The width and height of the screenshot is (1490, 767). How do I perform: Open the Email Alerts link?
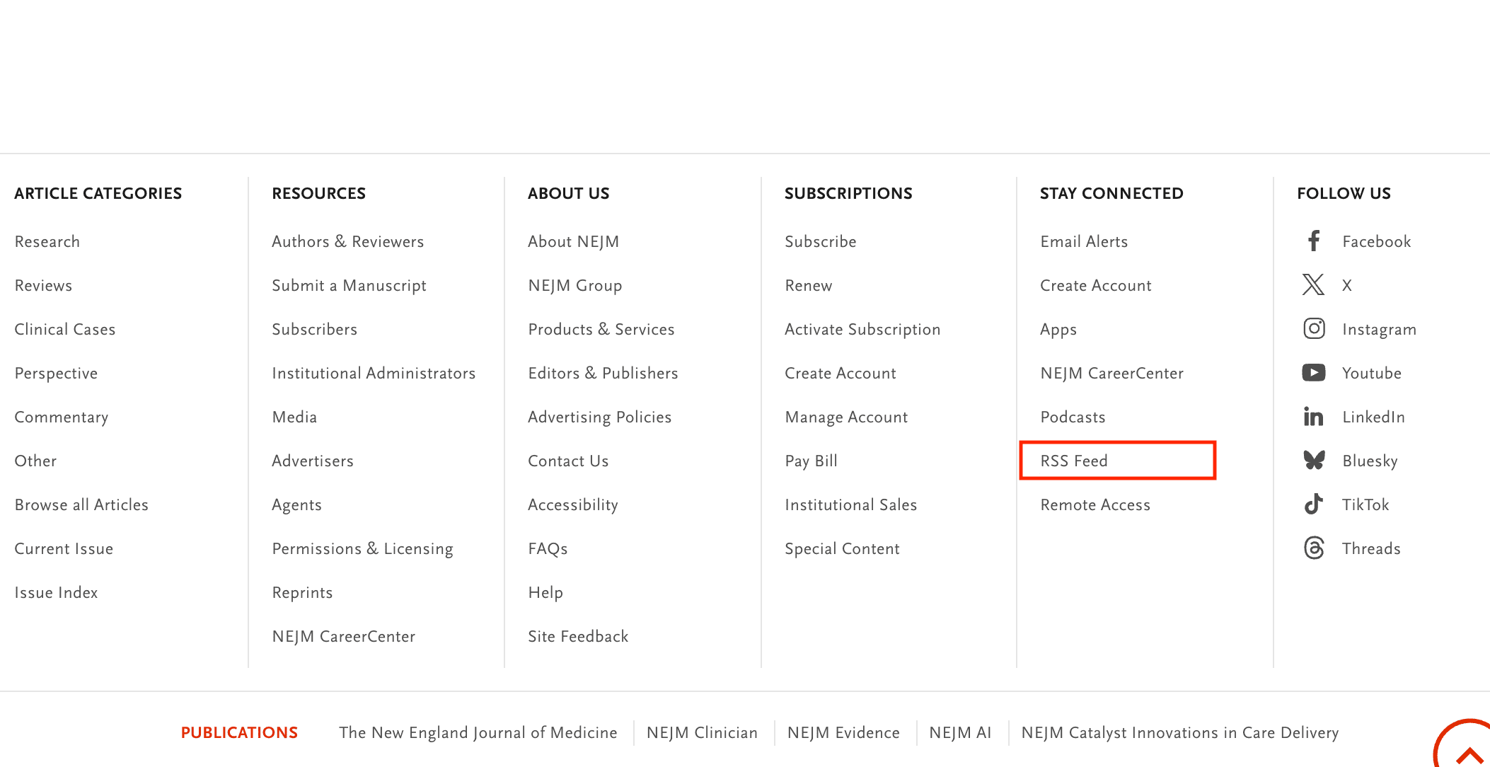click(x=1084, y=241)
